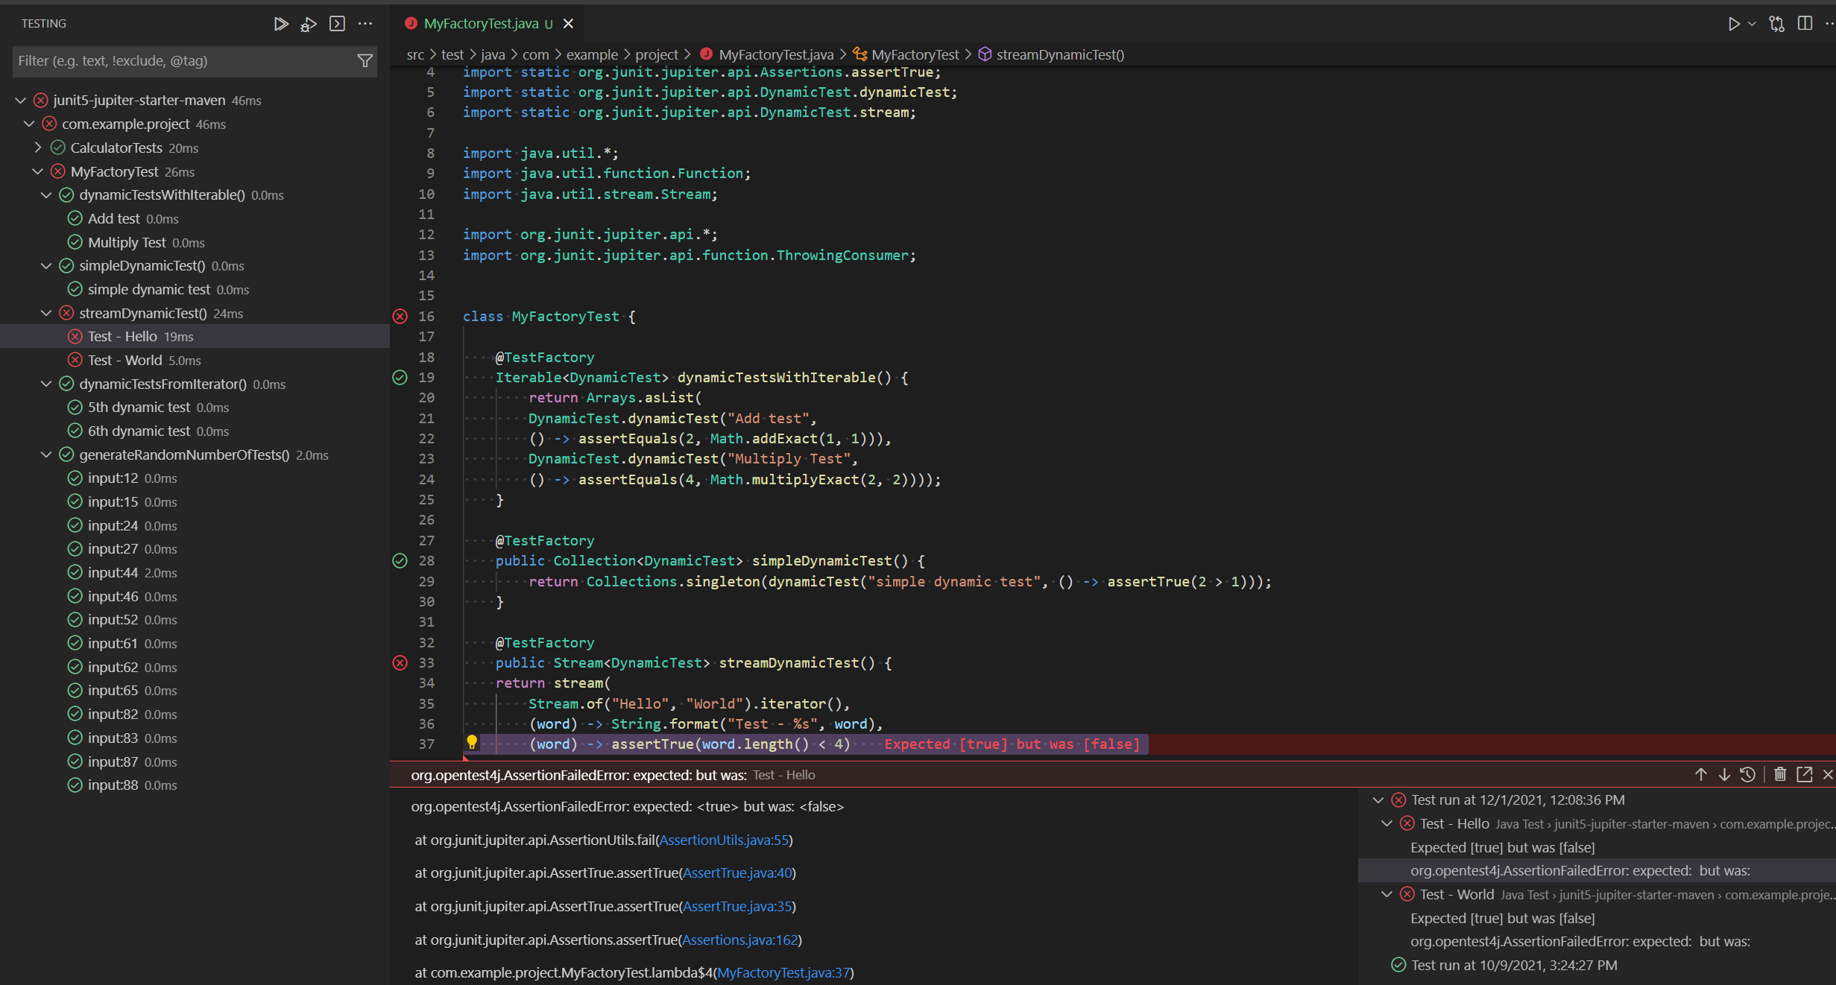Open the test filter funnel icon
The height and width of the screenshot is (985, 1836).
click(x=365, y=61)
